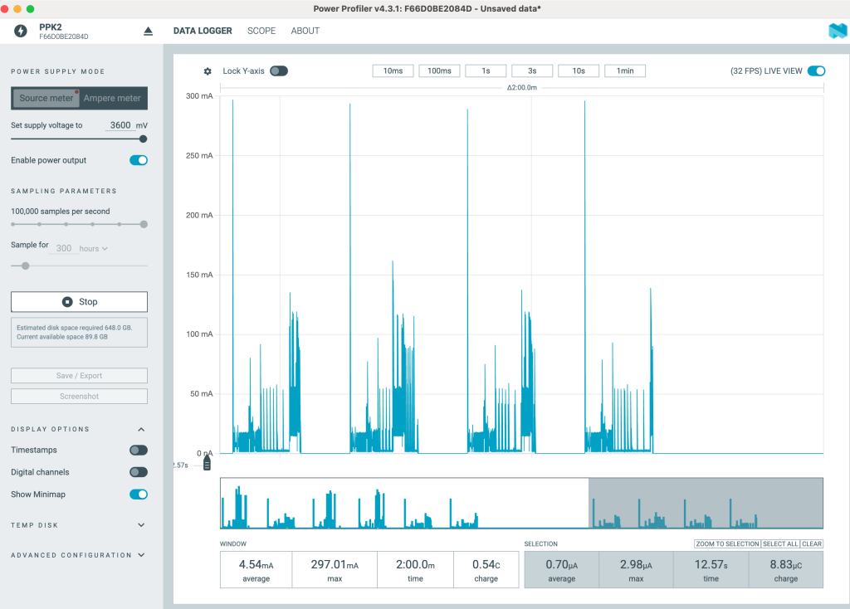The width and height of the screenshot is (850, 609).
Task: Expand the Advanced Configuration section
Action: [141, 555]
